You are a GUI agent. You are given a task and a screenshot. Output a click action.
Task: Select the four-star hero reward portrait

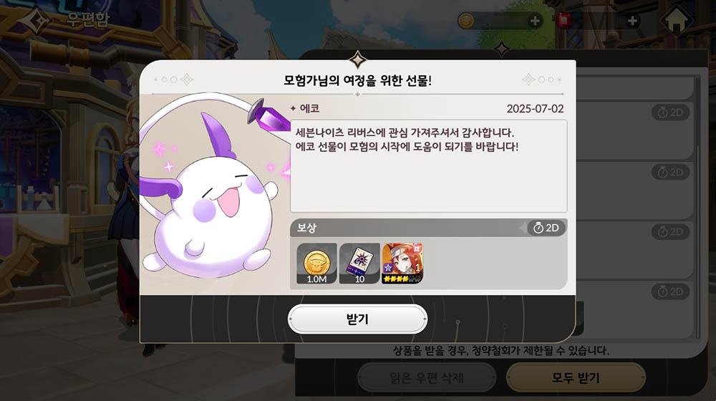402,264
